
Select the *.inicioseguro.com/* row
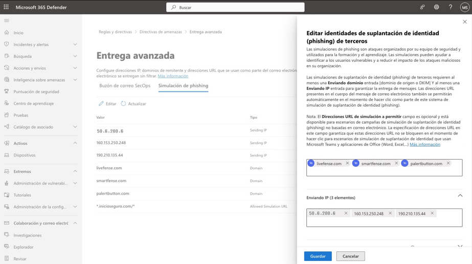coord(196,206)
